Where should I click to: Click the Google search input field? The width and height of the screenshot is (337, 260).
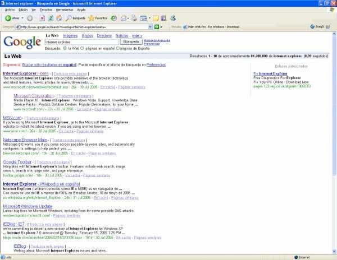(x=81, y=42)
